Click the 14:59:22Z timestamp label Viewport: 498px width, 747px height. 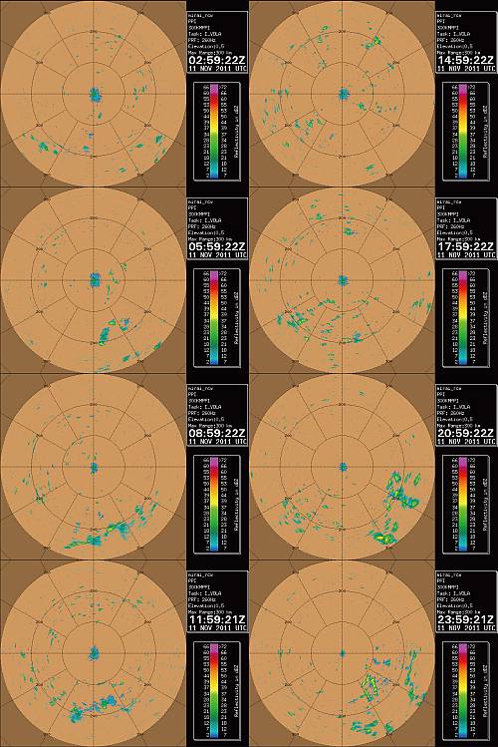pyautogui.click(x=466, y=61)
